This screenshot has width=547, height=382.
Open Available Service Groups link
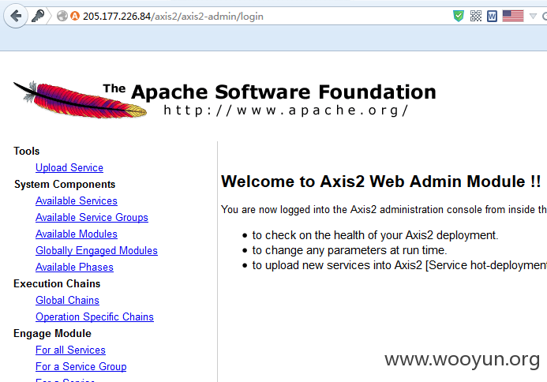92,217
